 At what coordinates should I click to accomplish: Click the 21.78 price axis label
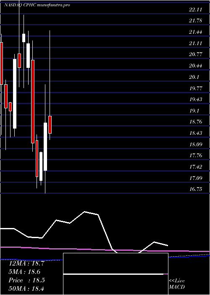[195, 21]
